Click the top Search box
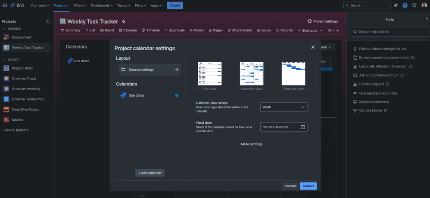430x198 pixels. tap(367, 6)
